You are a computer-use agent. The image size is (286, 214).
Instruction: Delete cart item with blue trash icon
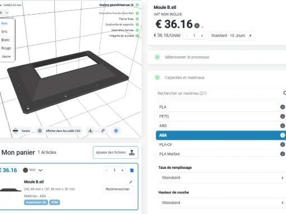coord(132,170)
